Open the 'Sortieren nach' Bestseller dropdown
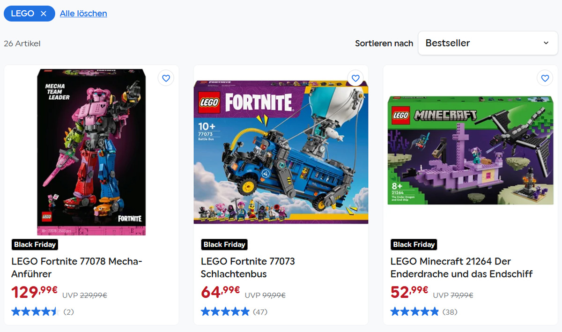Viewport: 562px width, 332px height. click(487, 43)
